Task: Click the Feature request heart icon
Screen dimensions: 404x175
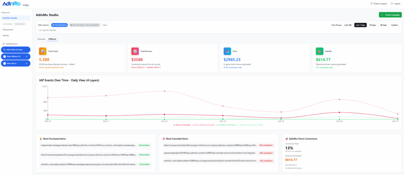Action: coord(371,4)
